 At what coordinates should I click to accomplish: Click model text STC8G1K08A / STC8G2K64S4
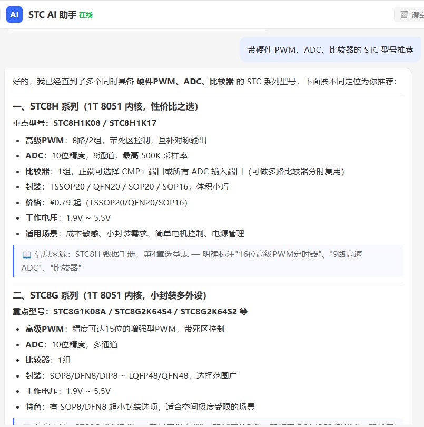point(151,312)
